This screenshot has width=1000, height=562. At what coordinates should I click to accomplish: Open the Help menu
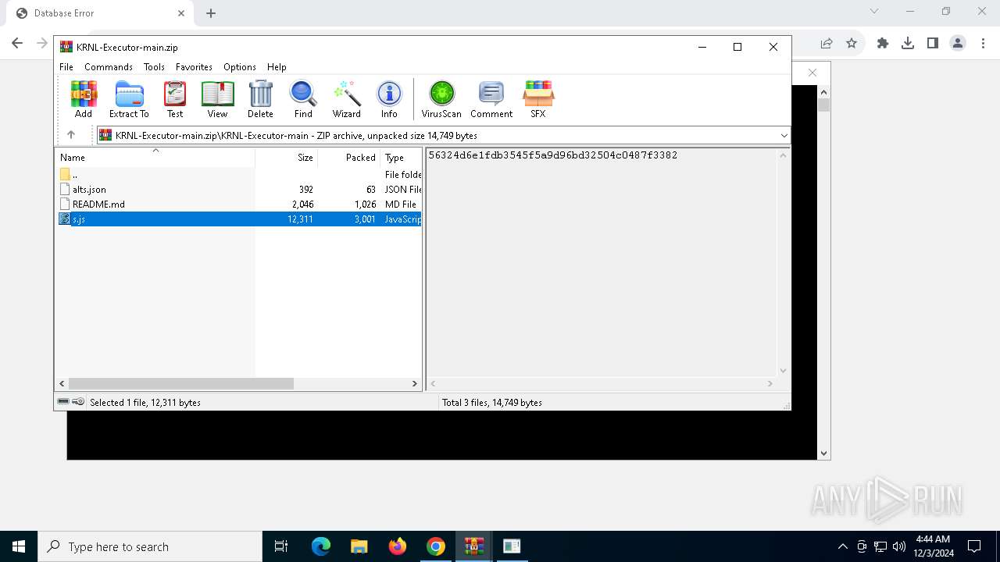(277, 67)
